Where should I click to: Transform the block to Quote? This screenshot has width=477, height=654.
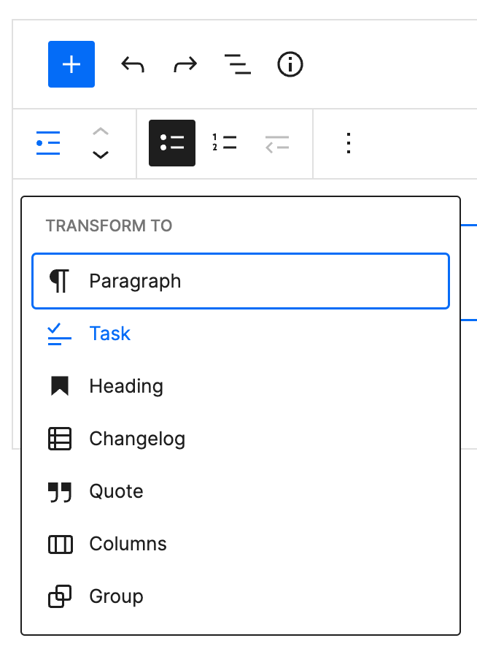point(116,491)
